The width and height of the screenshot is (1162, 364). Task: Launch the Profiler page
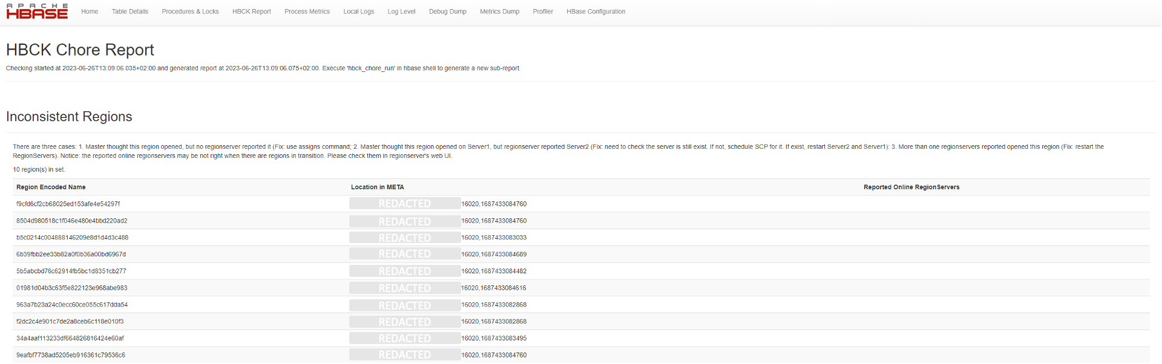pos(543,11)
